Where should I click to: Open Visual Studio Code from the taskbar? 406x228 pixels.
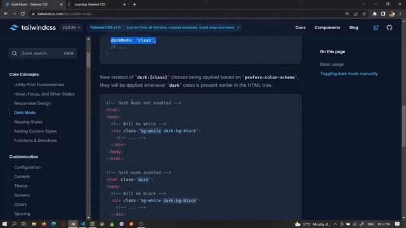point(82,224)
